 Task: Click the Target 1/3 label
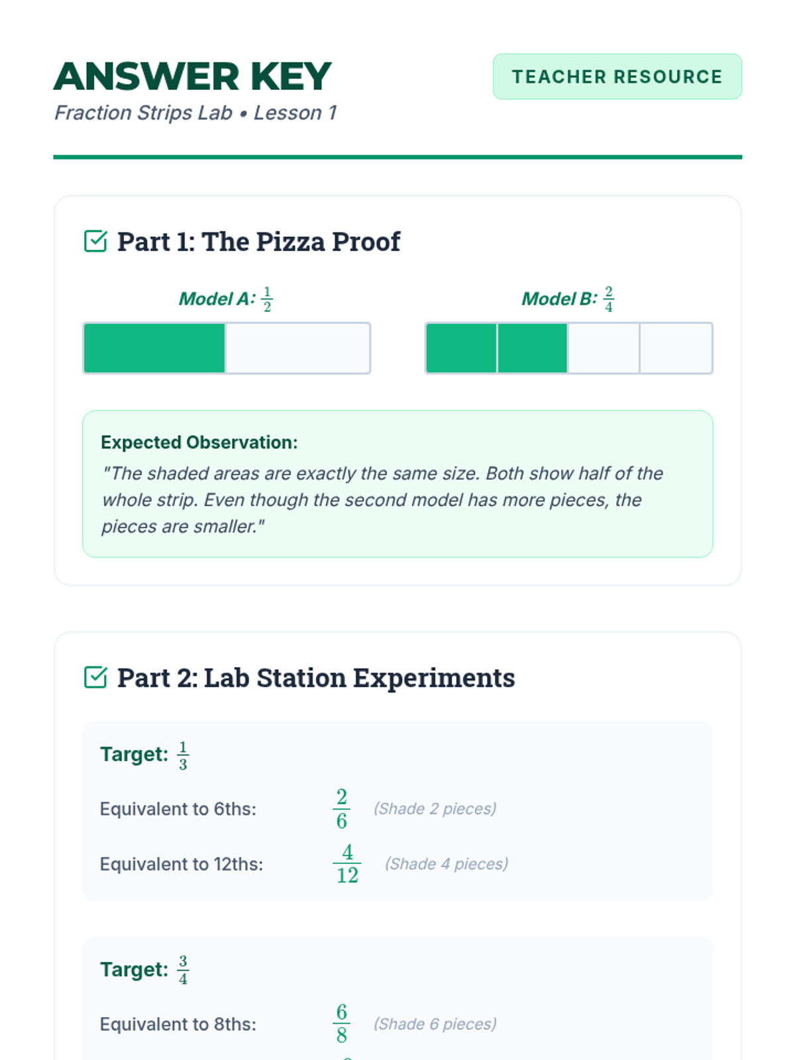point(144,755)
